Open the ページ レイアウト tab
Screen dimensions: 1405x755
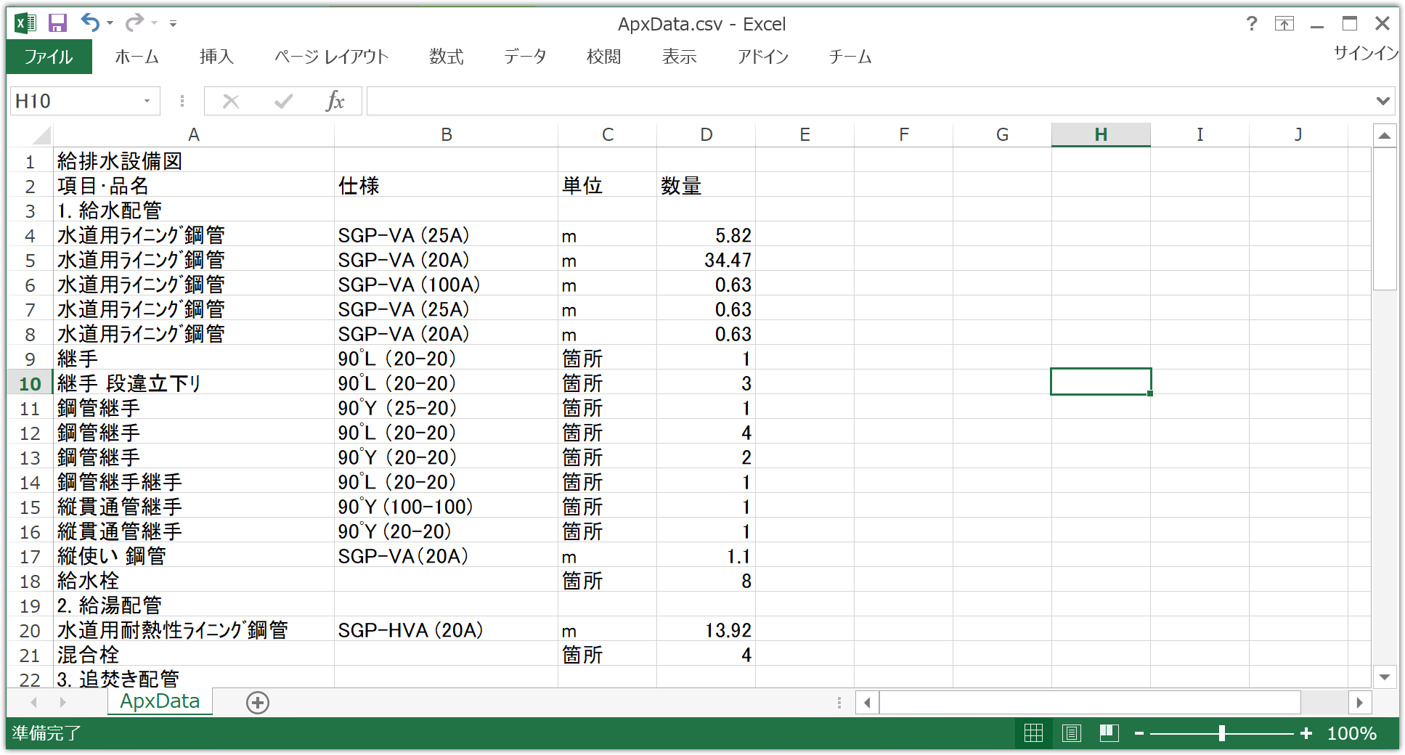coord(332,57)
